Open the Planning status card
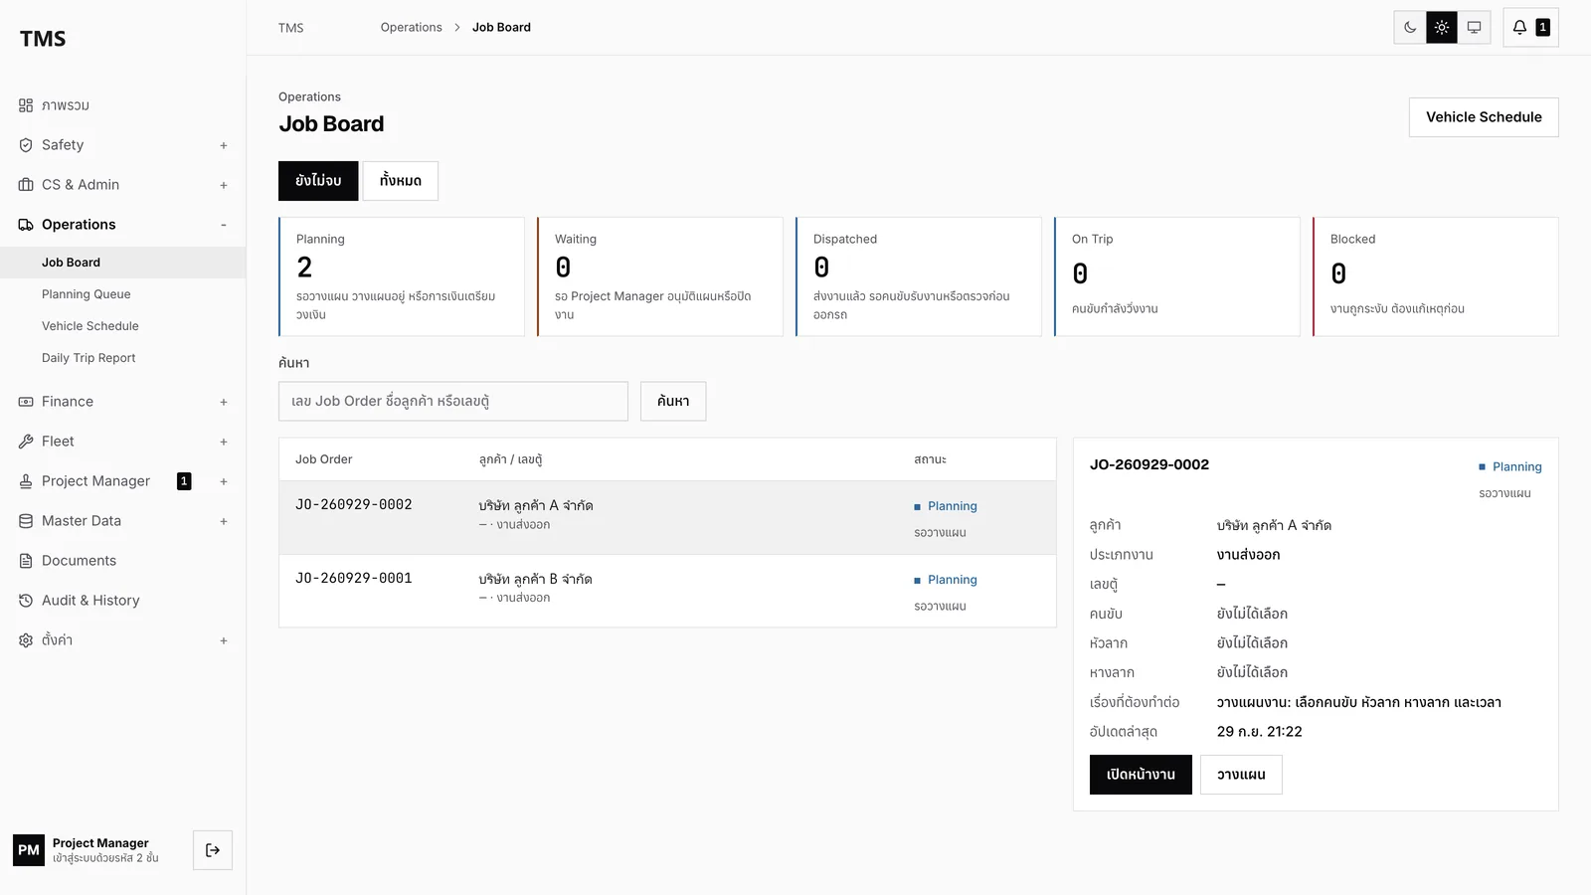The width and height of the screenshot is (1591, 895). pos(402,276)
